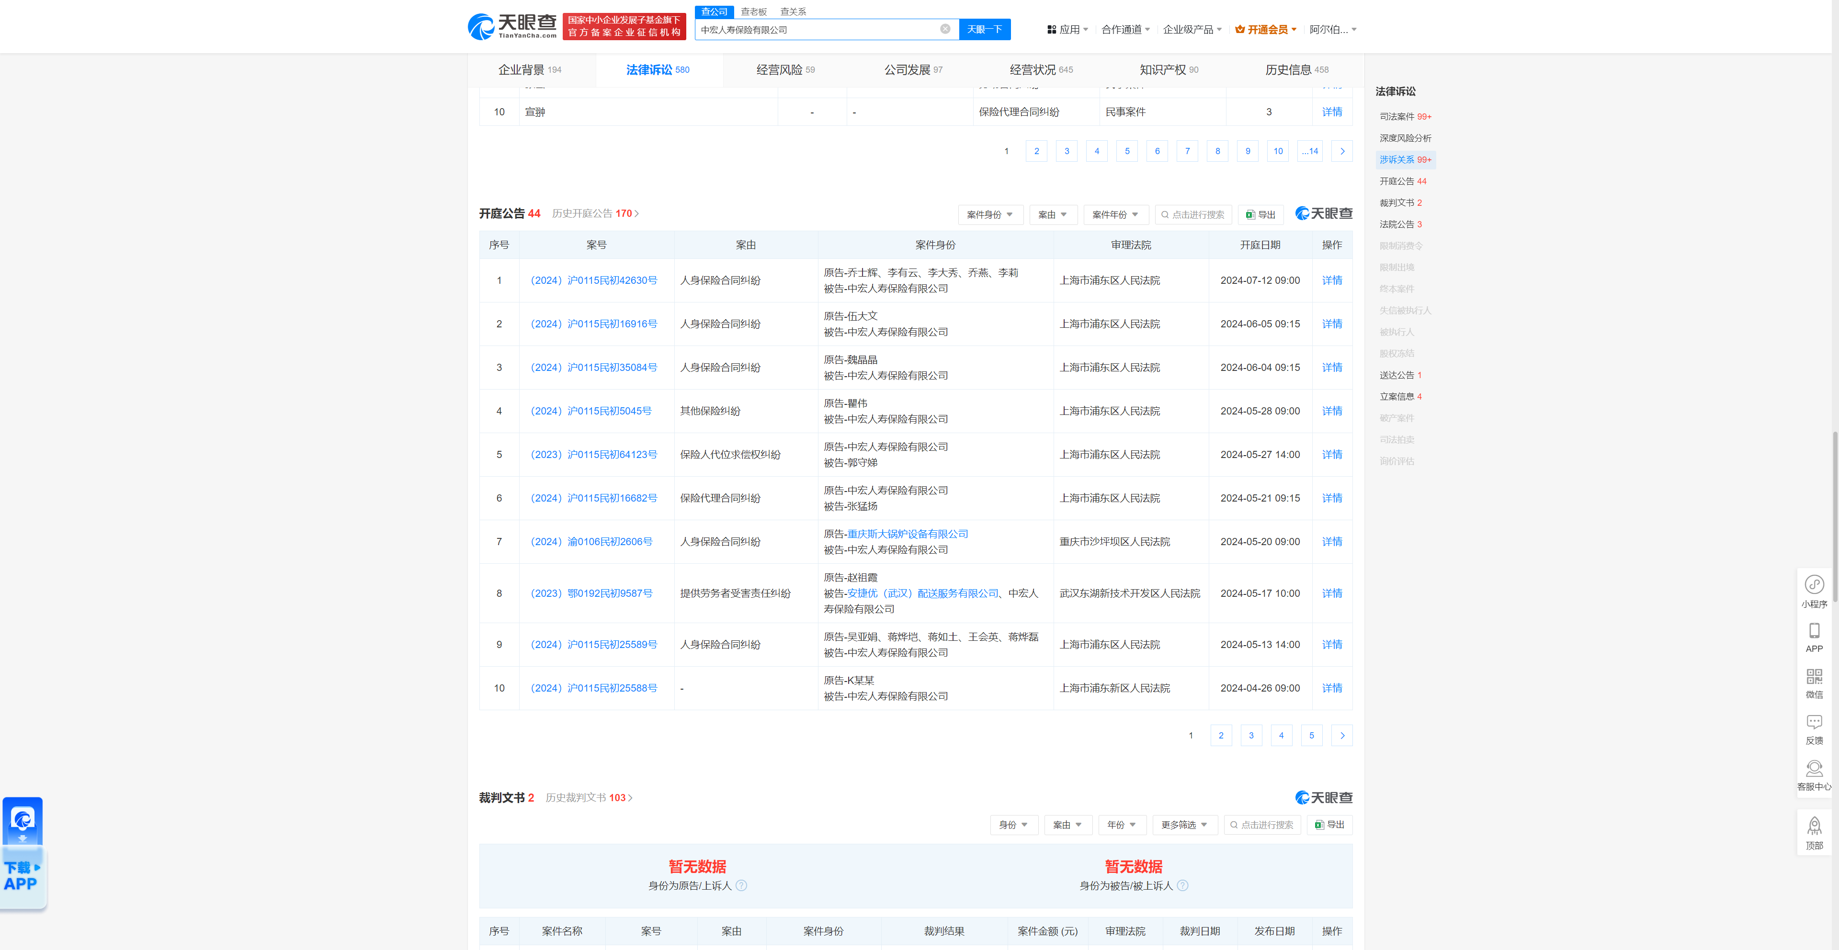Click the 导出 export icon in 开庭公告 section
1839x950 pixels.
(1251, 215)
